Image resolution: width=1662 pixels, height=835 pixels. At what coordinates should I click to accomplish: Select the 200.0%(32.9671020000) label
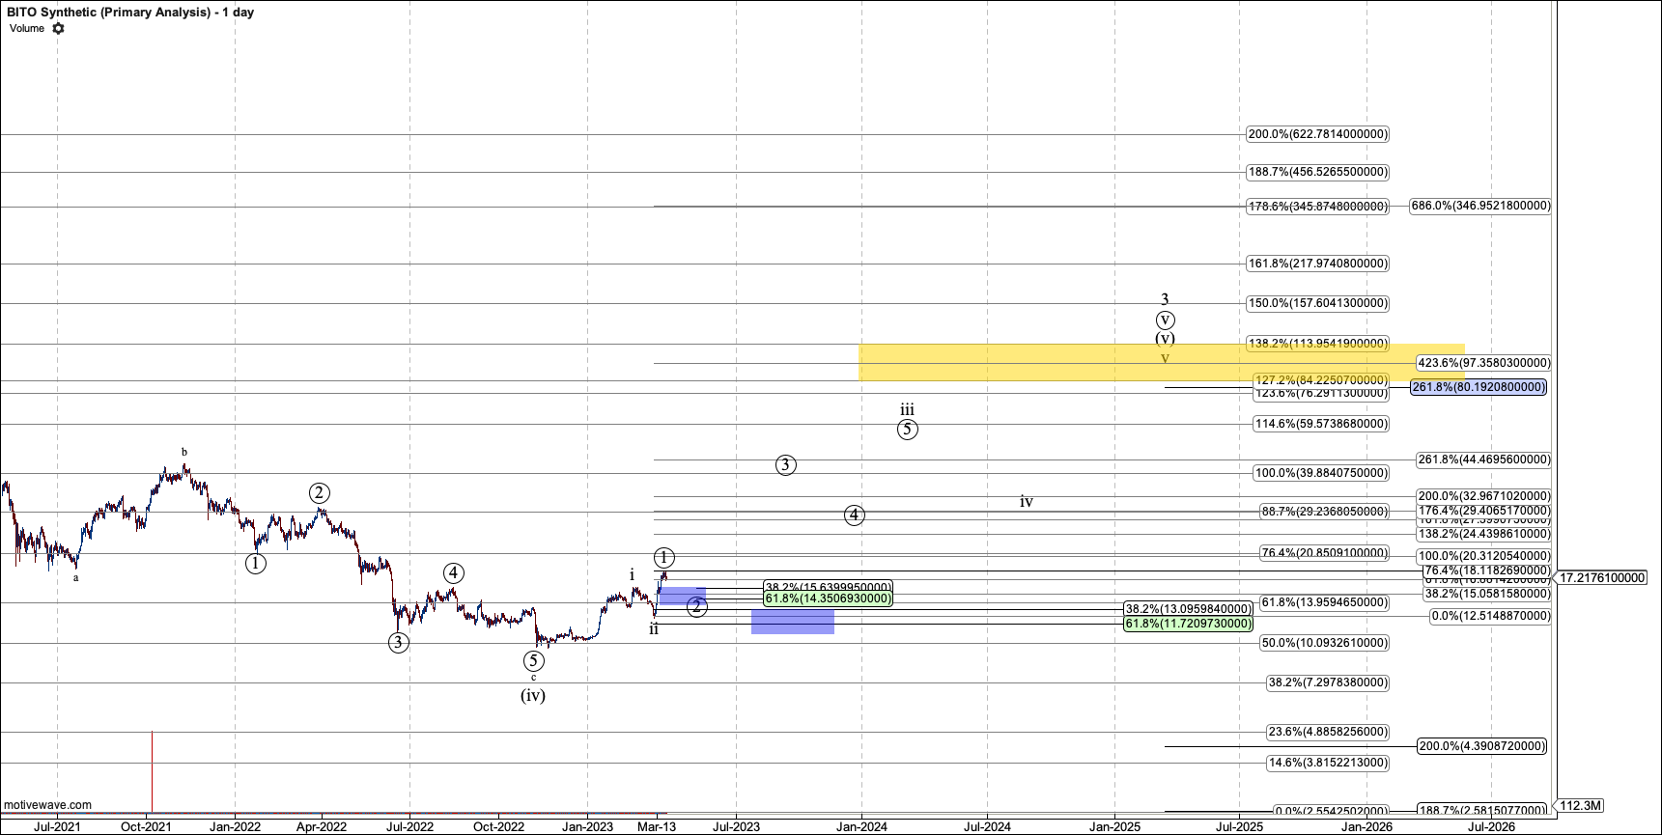tap(1483, 496)
